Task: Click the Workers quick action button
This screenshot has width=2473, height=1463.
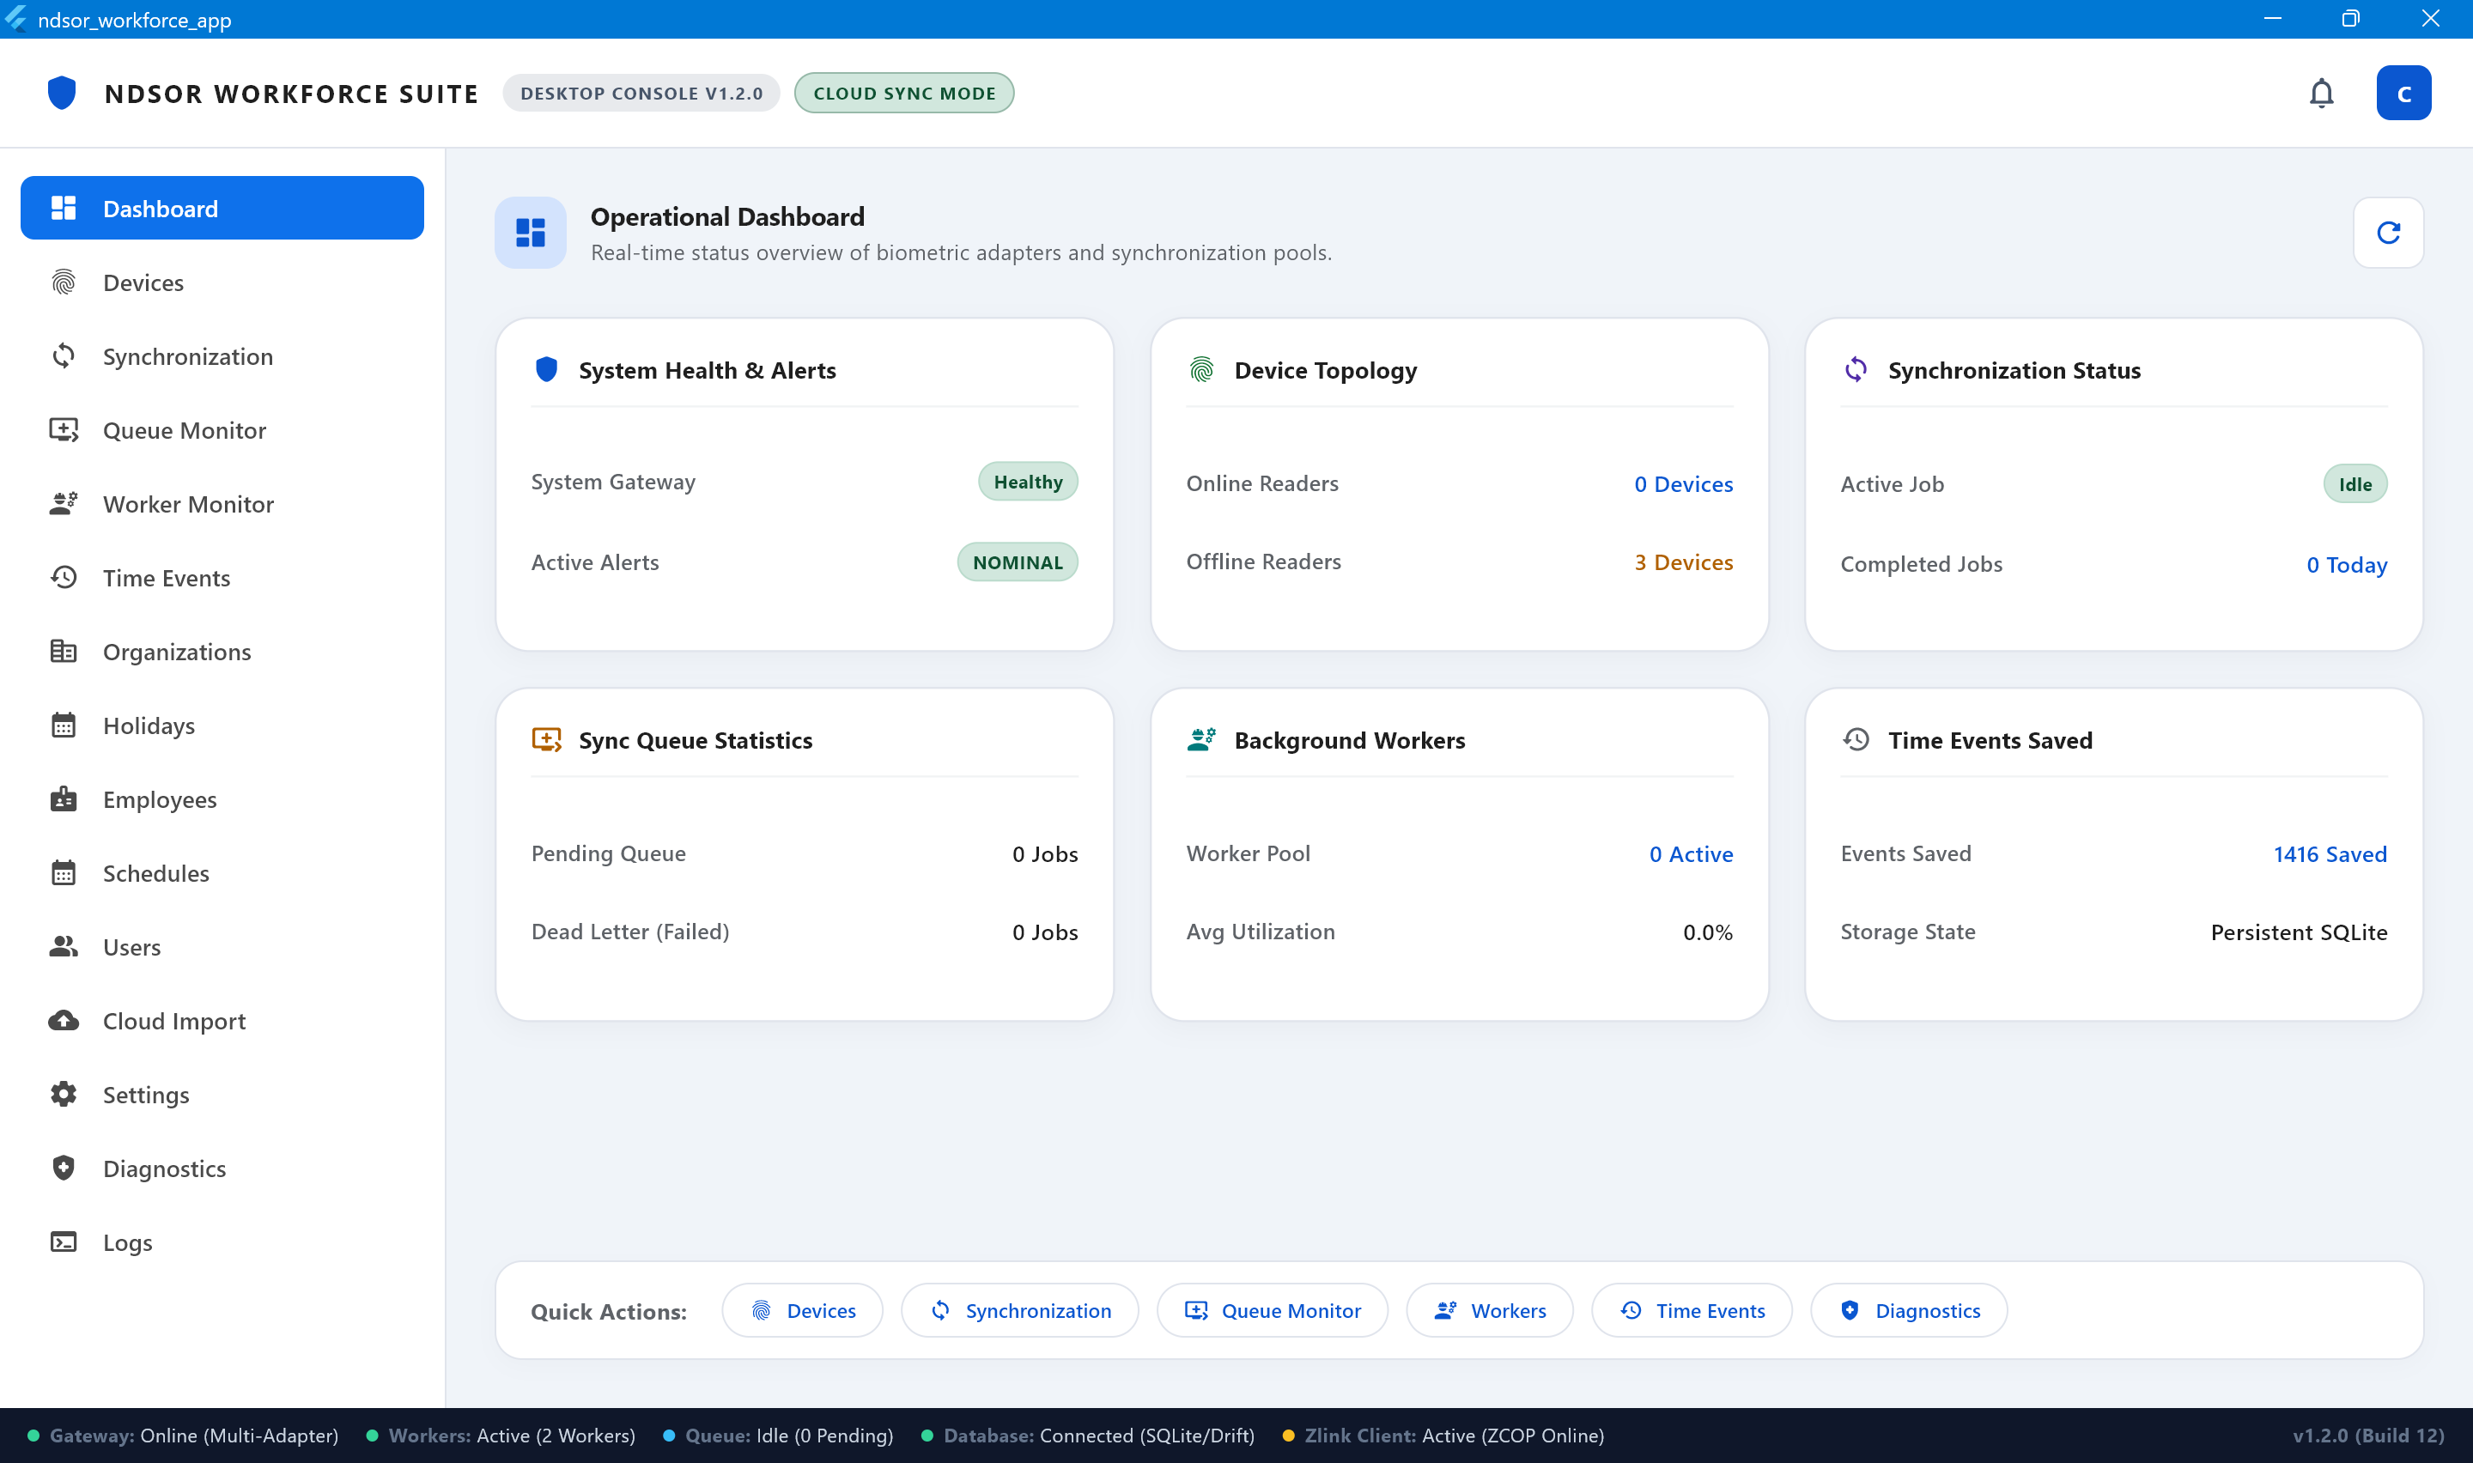Action: [1489, 1310]
